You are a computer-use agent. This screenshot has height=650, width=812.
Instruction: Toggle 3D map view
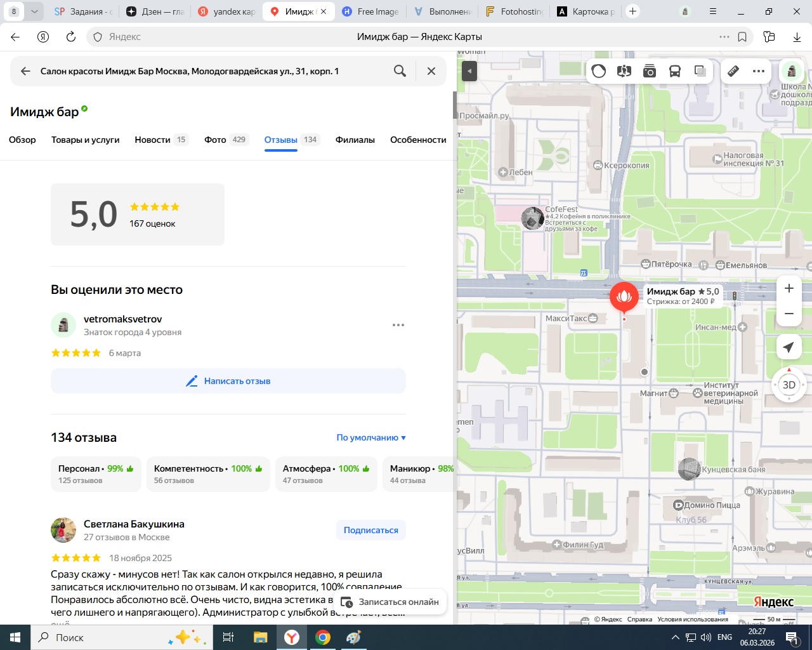point(789,385)
